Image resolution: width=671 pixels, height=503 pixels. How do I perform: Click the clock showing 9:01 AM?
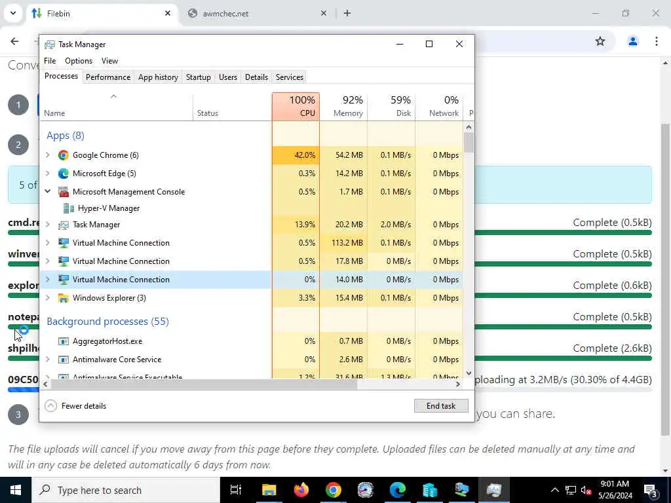pyautogui.click(x=615, y=484)
